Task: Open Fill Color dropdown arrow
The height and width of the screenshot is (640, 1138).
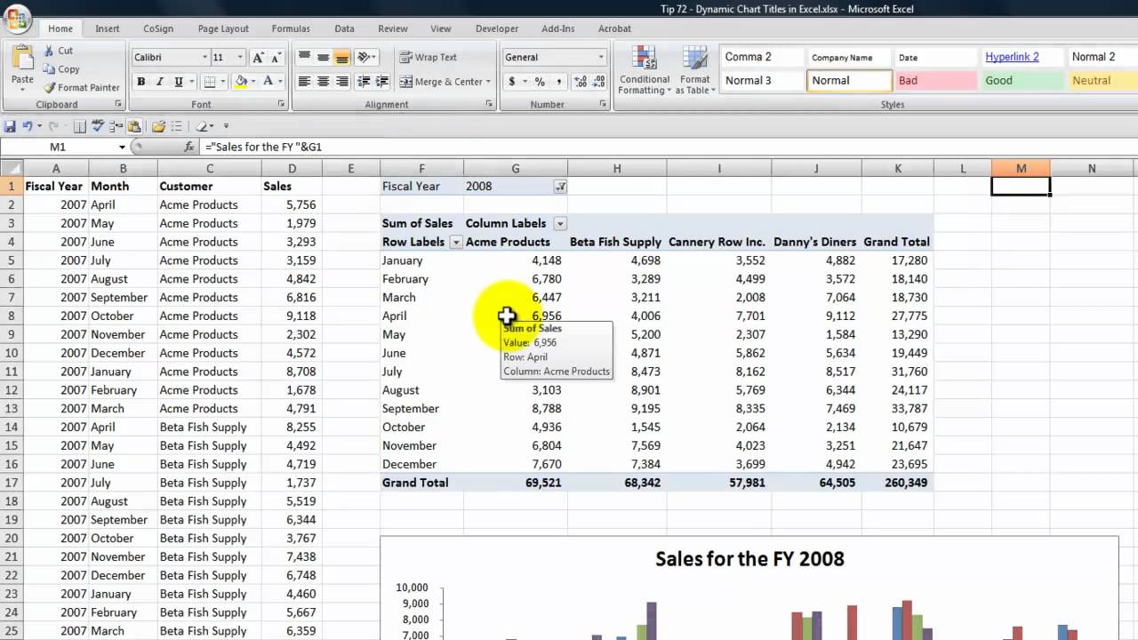Action: (x=253, y=82)
